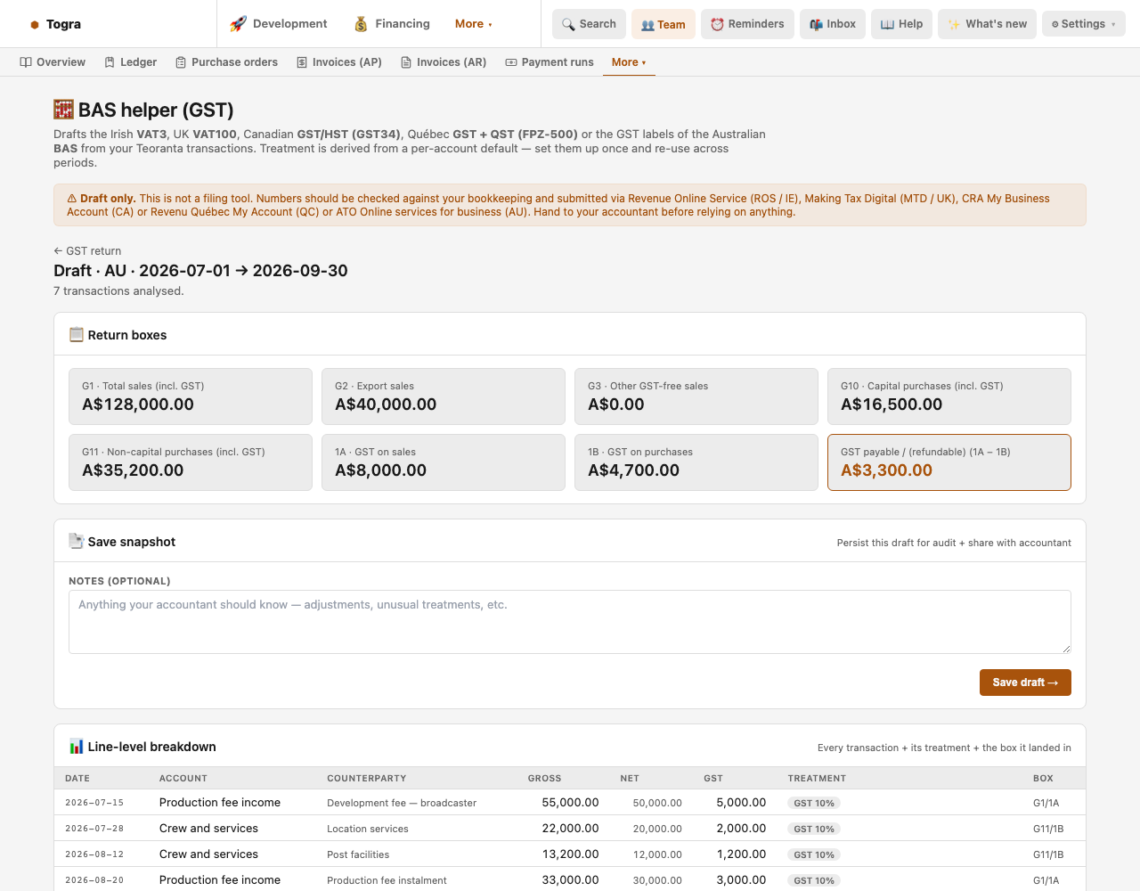Image resolution: width=1140 pixels, height=891 pixels.
Task: Open the Purchase orders tab
Action: tap(227, 62)
